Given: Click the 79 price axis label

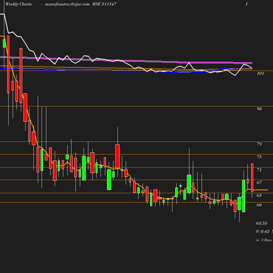Looking at the screenshot, I should point(259,144).
